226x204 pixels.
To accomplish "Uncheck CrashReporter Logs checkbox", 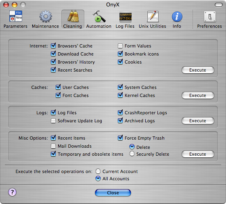I will [x=120, y=113].
